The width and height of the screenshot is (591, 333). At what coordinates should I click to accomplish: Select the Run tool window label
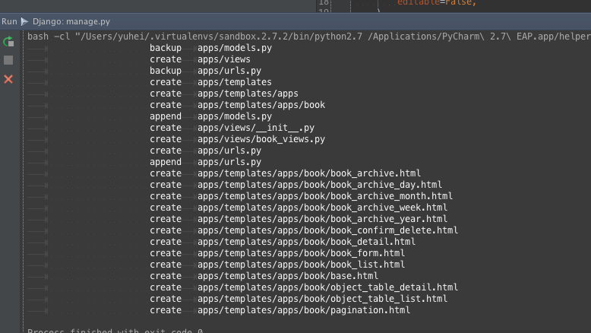tap(9, 21)
